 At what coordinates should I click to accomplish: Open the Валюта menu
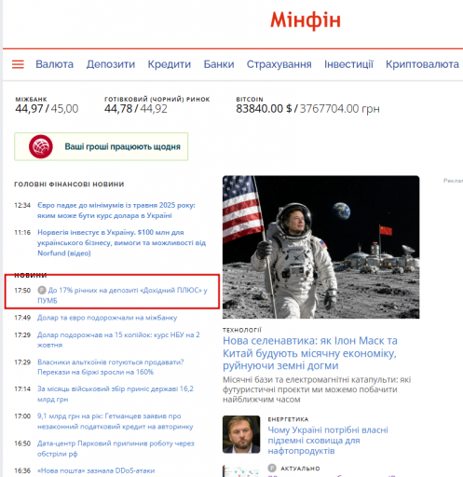pyautogui.click(x=55, y=64)
